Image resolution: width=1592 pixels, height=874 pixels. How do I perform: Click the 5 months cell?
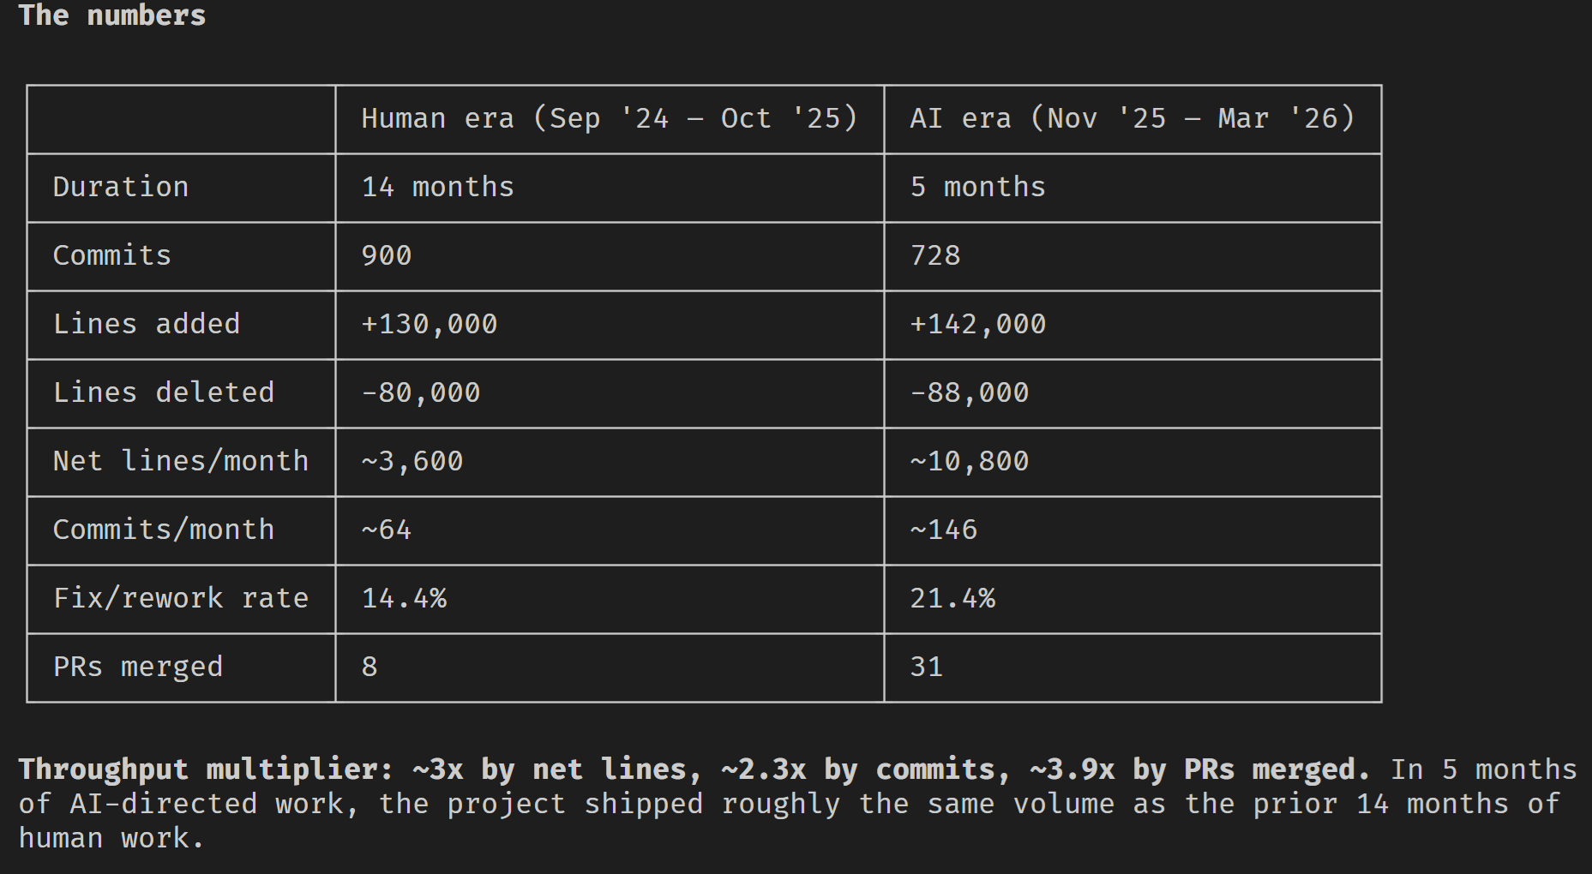(978, 187)
